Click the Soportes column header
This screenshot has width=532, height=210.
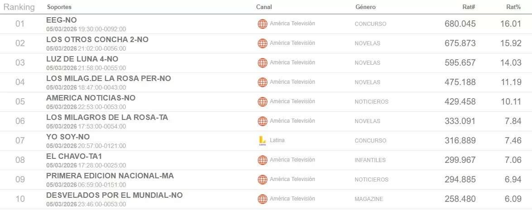point(59,7)
